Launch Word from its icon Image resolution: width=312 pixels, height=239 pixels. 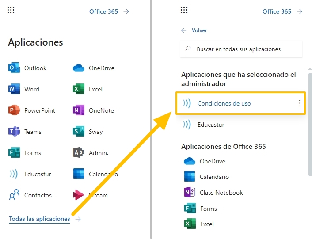point(14,89)
